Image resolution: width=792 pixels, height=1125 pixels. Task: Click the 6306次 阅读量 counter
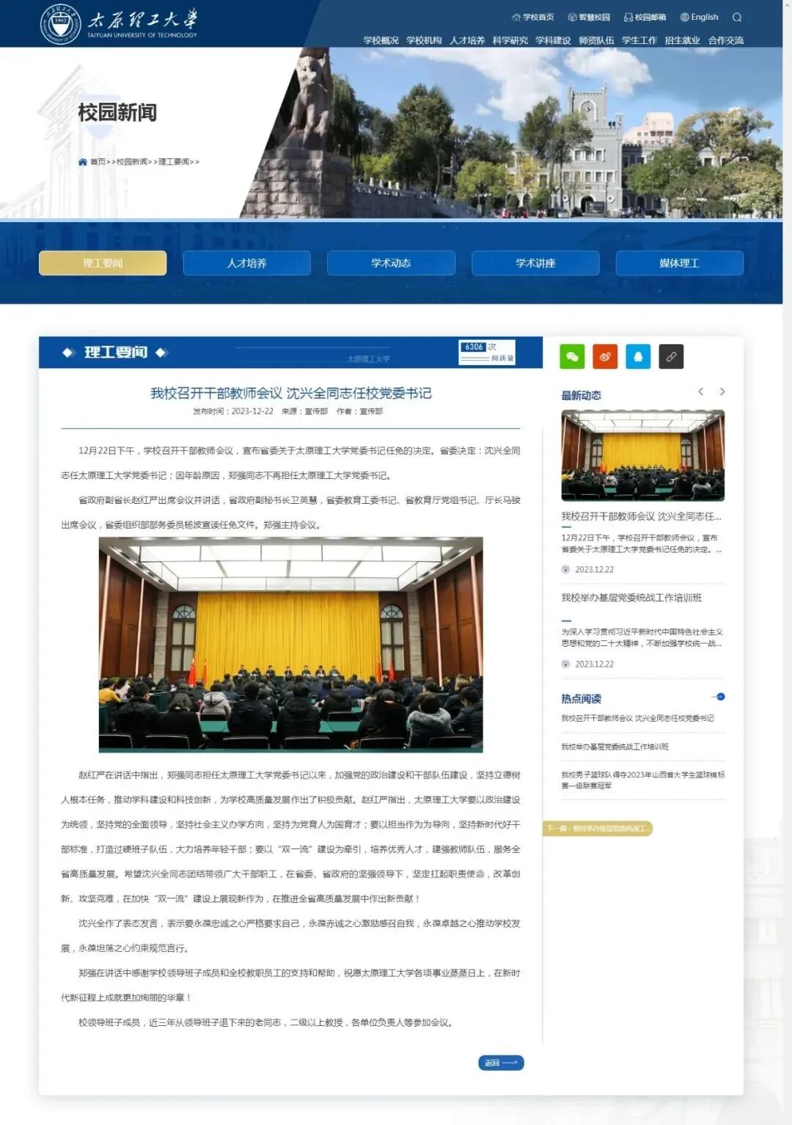pos(487,351)
